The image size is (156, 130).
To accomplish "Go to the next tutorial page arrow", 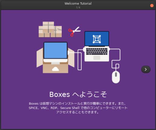I will click(x=146, y=69).
